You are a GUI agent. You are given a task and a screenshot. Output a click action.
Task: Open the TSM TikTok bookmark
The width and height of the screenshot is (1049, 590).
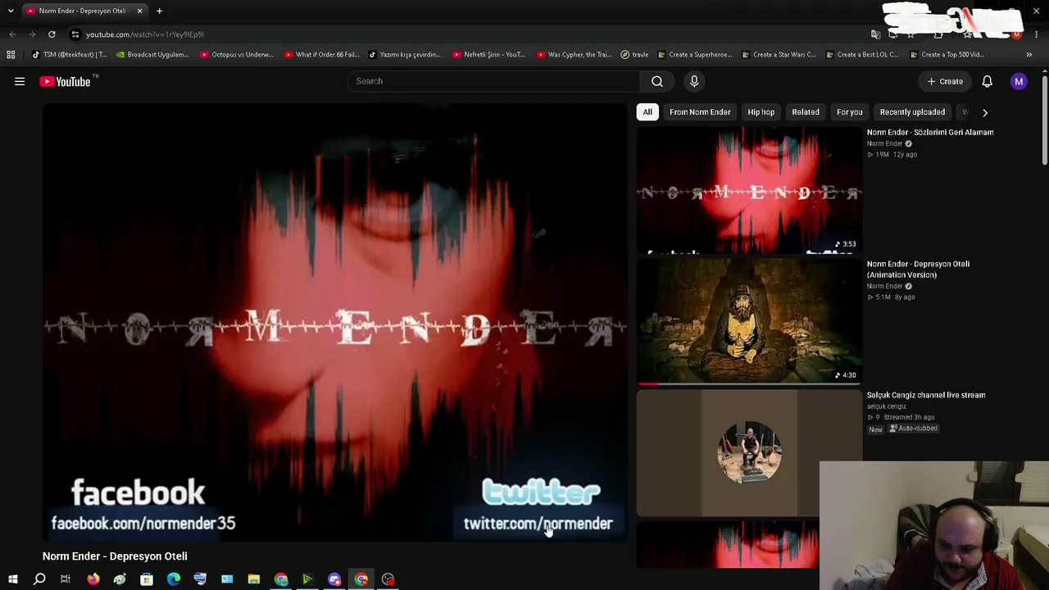tap(70, 55)
